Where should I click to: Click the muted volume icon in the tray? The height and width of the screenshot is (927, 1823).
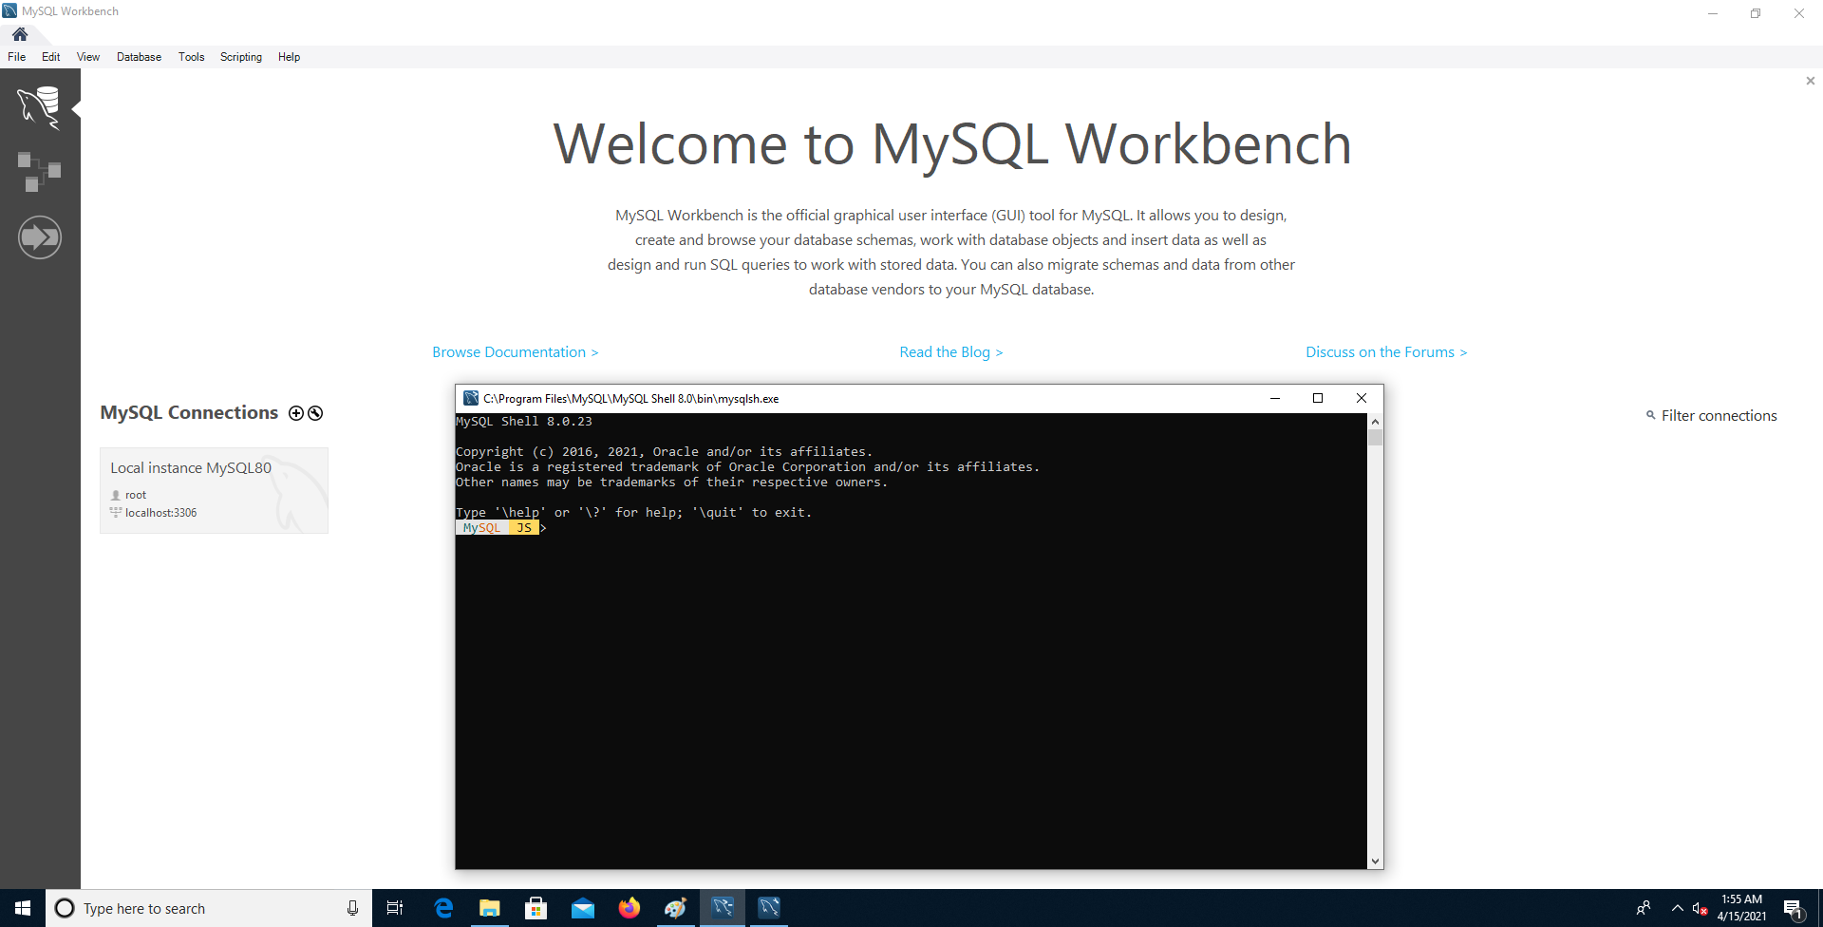[1701, 909]
